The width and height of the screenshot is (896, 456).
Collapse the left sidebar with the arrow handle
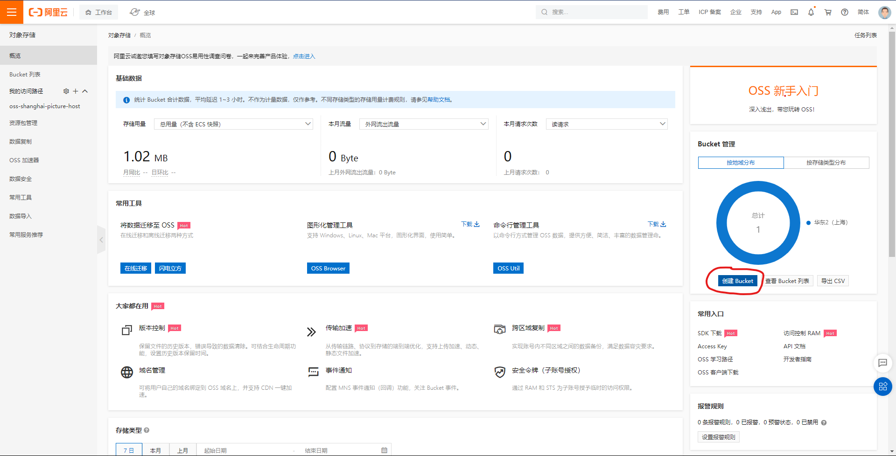[x=101, y=240]
